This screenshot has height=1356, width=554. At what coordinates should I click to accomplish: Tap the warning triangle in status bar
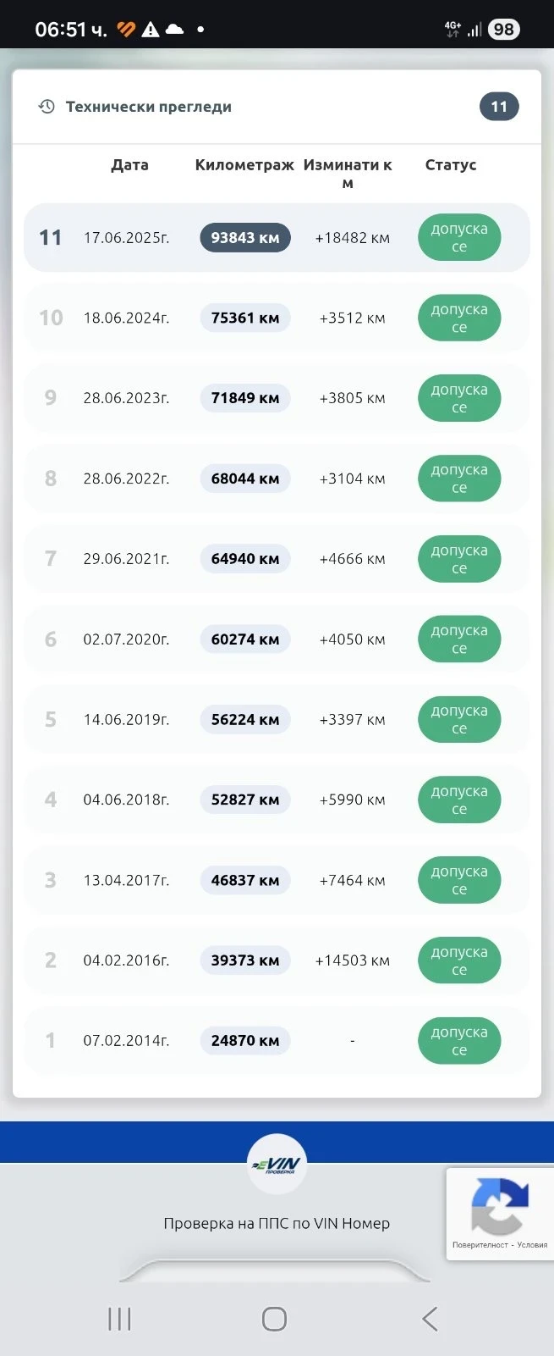tap(151, 30)
